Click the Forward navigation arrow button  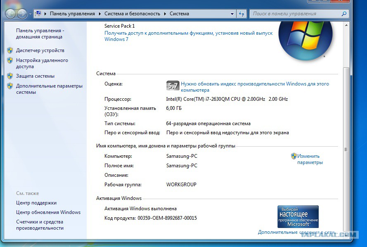[22, 14]
